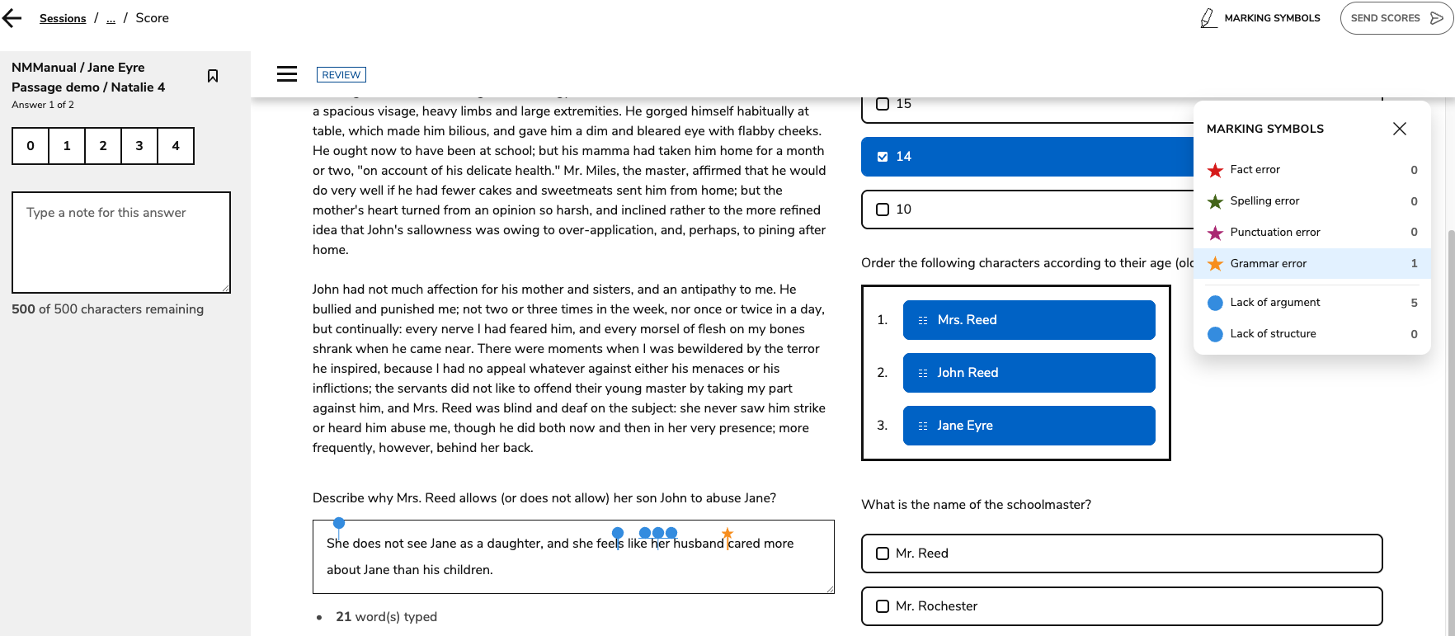Click the back arrow icon
The image size is (1455, 636).
(x=12, y=18)
